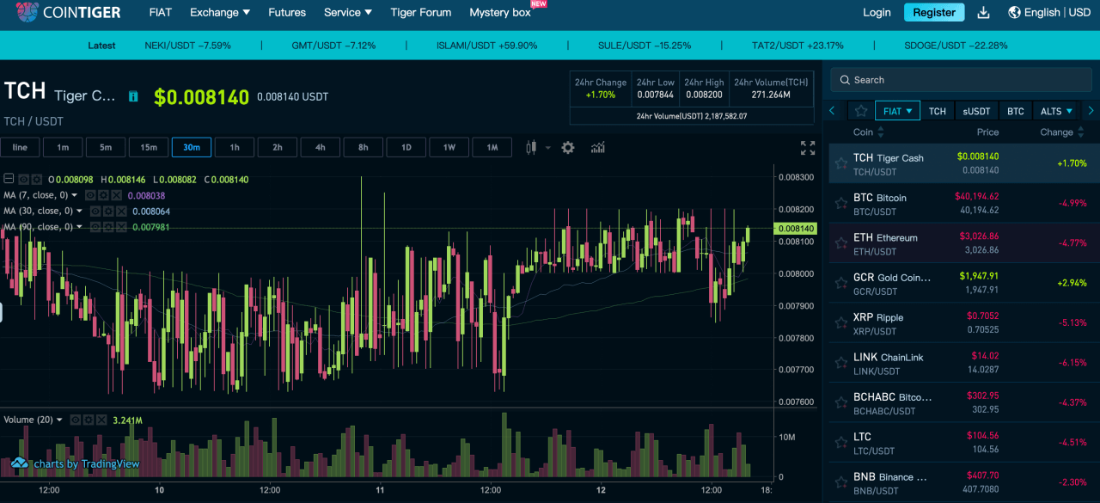Open settings gear for MA (30, close, 0)
1100x503 pixels.
pos(108,211)
